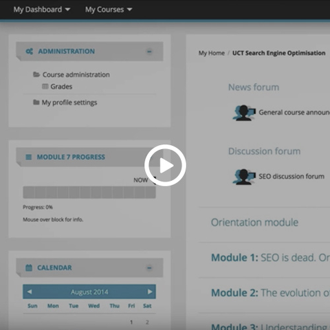Play the video with the center play button
The width and height of the screenshot is (330, 330).
(165, 165)
